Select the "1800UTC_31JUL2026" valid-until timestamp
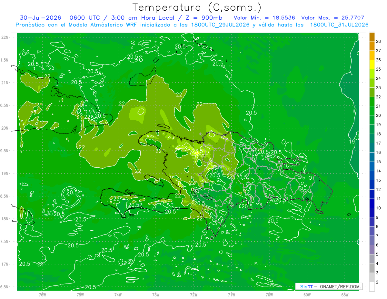 coord(339,25)
